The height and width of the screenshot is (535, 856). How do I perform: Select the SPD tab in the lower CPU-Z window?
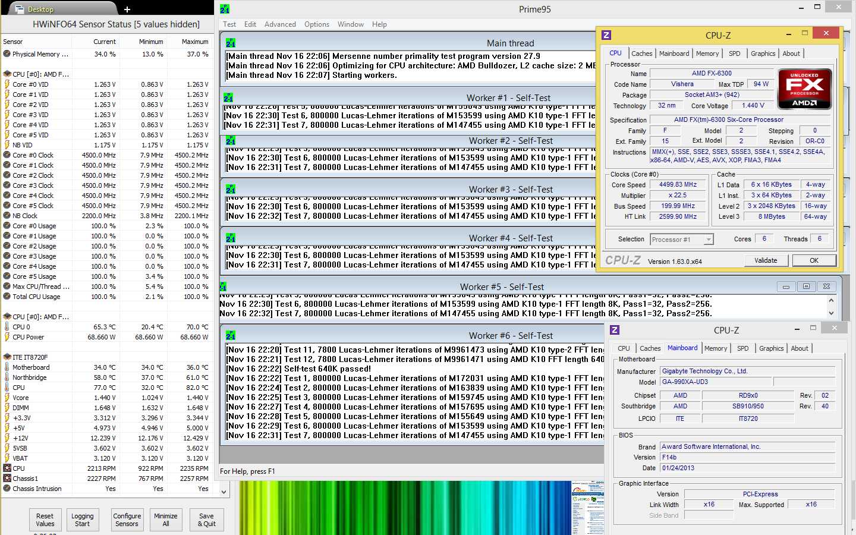743,348
